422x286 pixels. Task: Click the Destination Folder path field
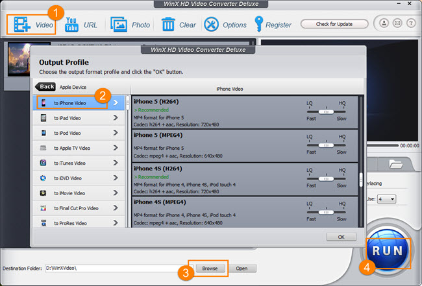coord(119,268)
